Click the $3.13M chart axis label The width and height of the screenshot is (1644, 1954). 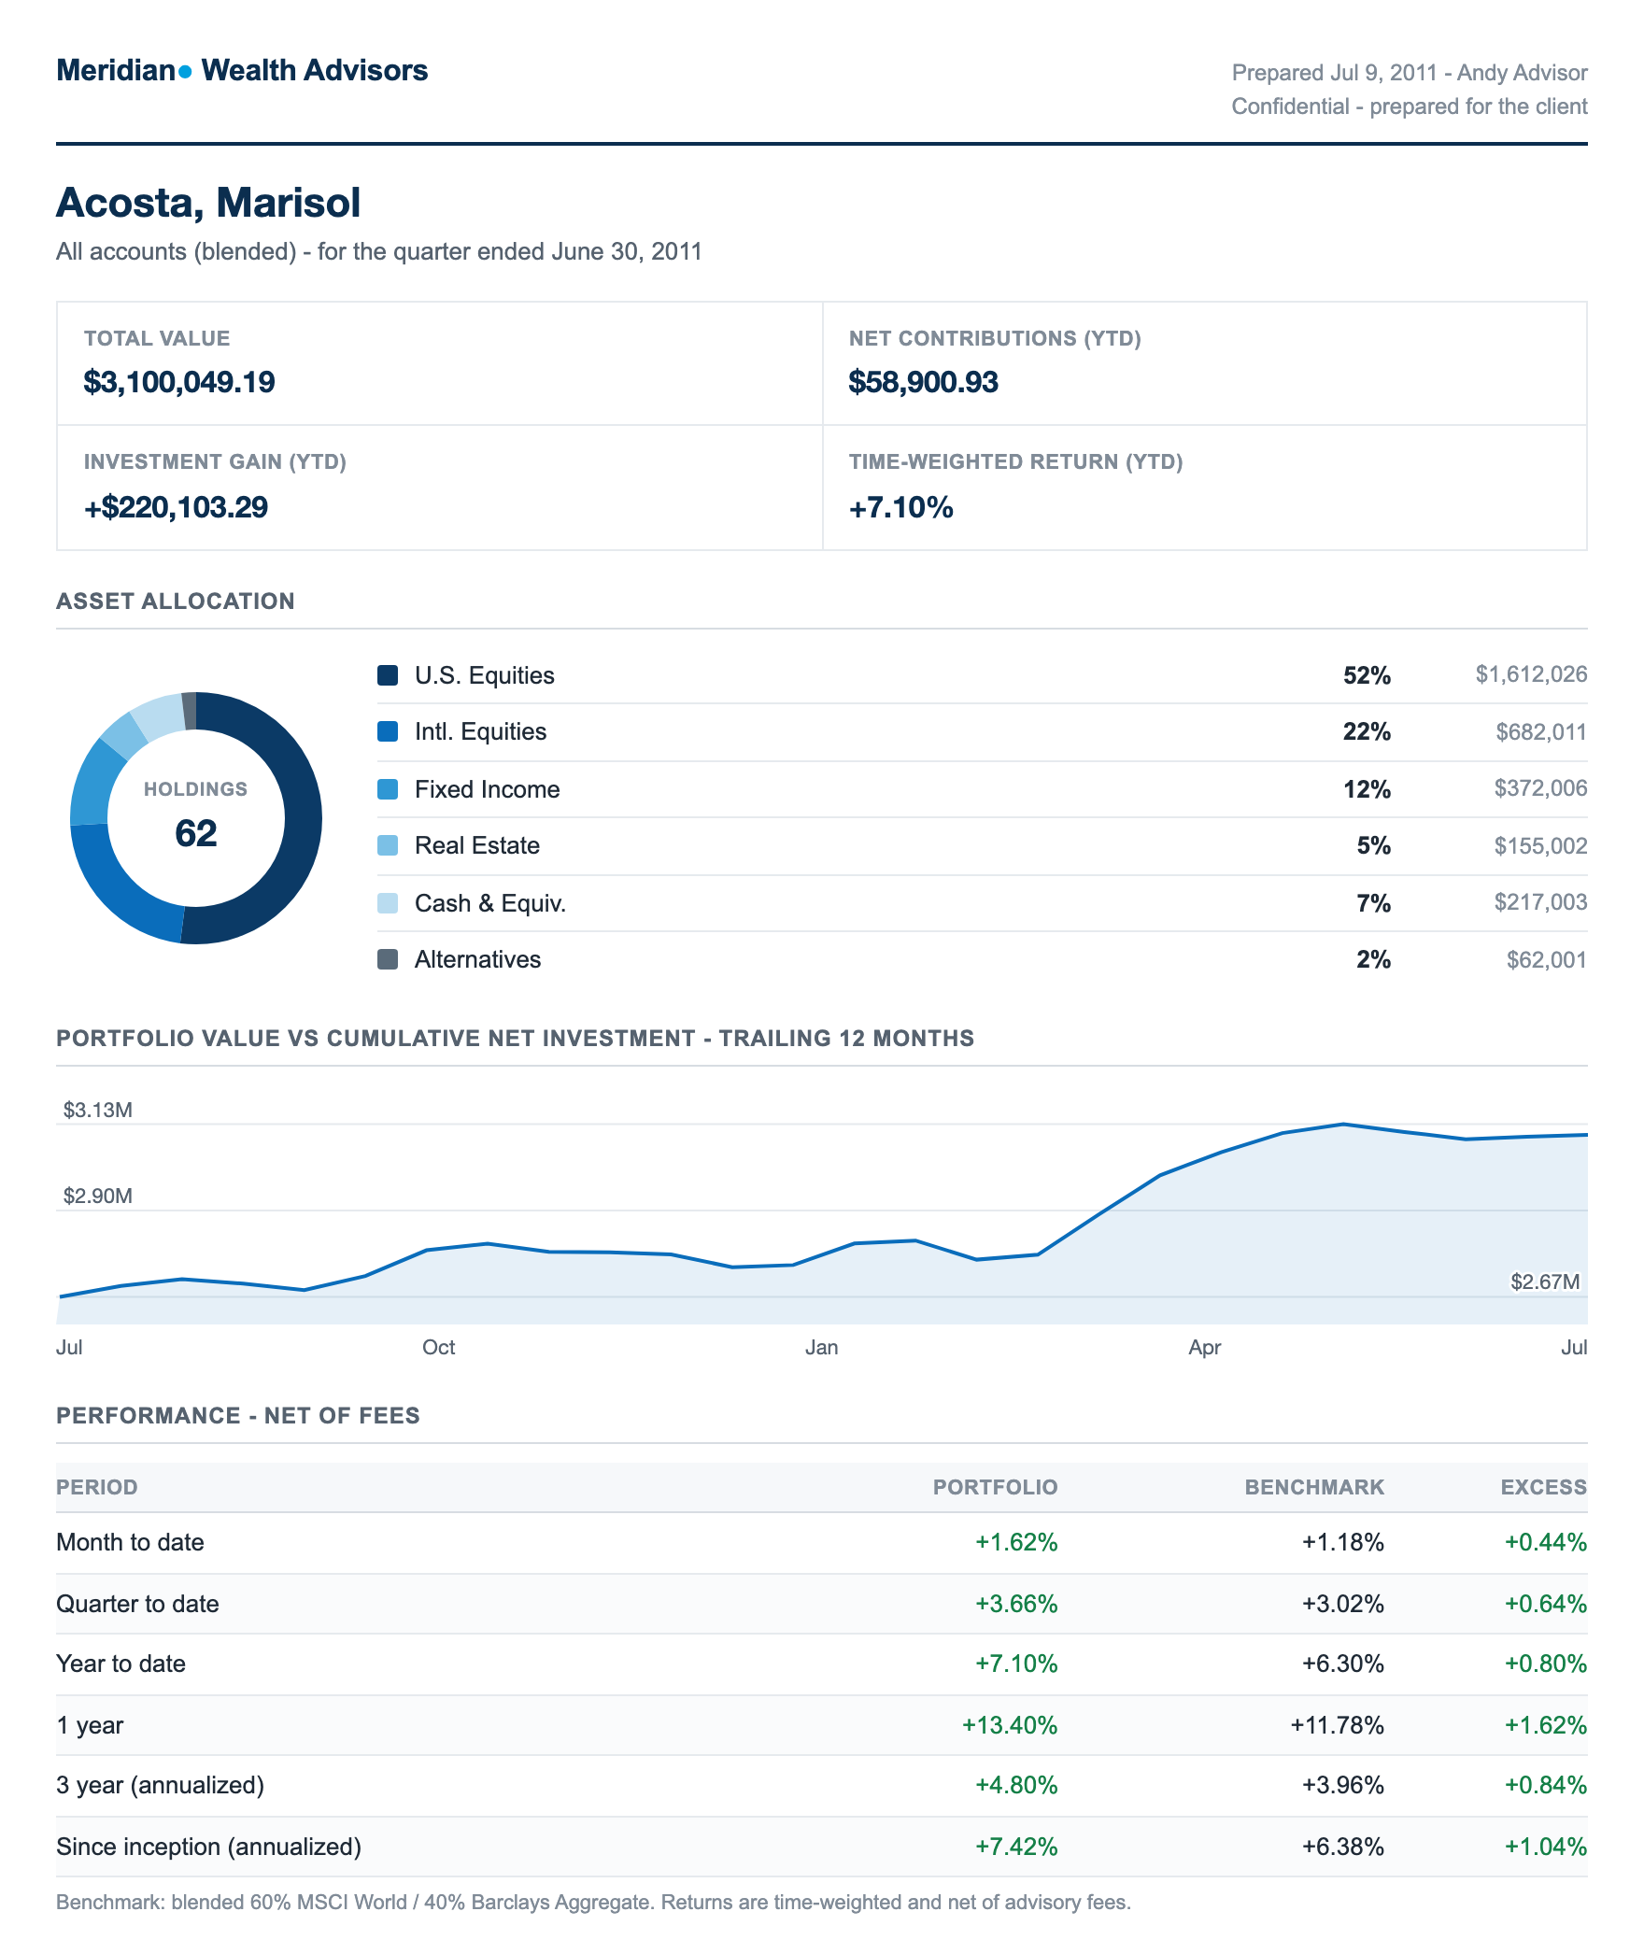(x=98, y=1110)
